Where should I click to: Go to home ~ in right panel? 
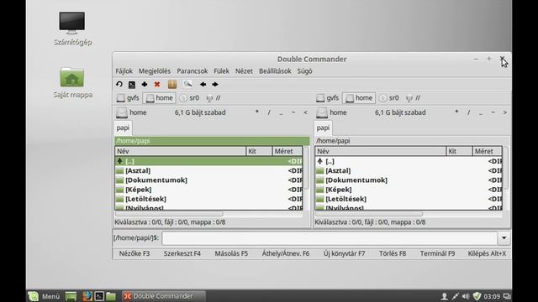493,112
